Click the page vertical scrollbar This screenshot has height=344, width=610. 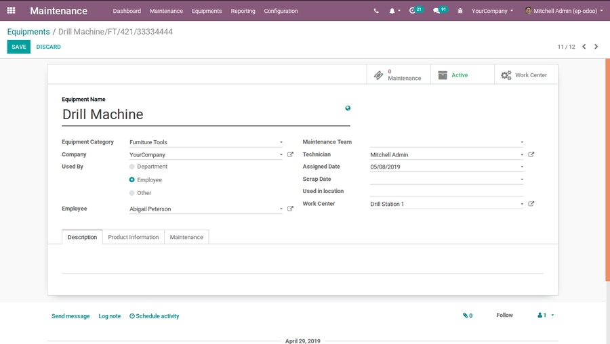point(607,170)
